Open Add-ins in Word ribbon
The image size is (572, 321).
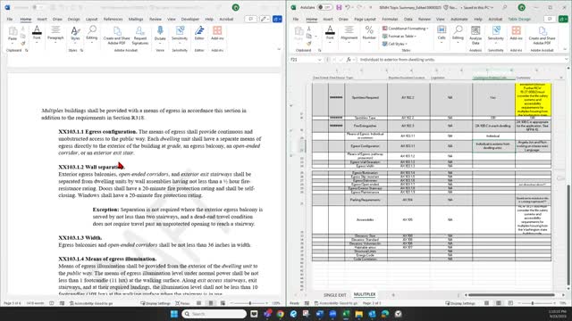coord(217,34)
